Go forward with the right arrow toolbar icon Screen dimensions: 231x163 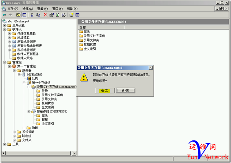10,15
